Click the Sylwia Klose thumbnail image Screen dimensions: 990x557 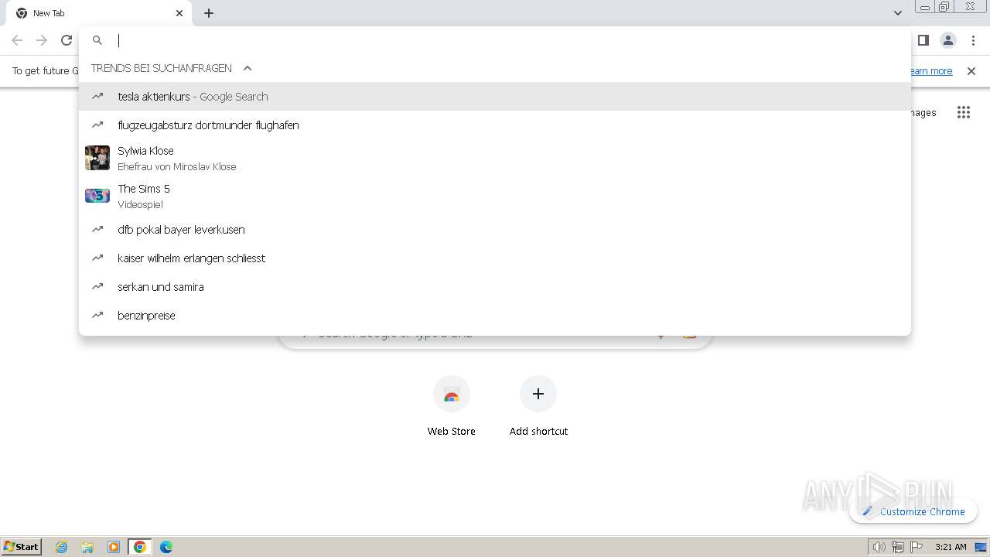97,158
